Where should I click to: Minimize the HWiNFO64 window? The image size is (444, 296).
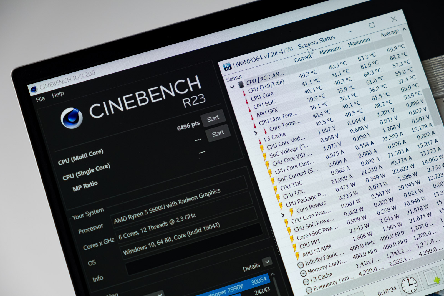click(x=350, y=31)
